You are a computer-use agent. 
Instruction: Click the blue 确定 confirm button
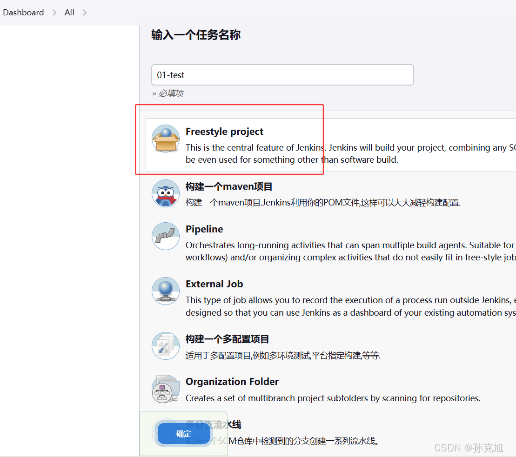184,434
